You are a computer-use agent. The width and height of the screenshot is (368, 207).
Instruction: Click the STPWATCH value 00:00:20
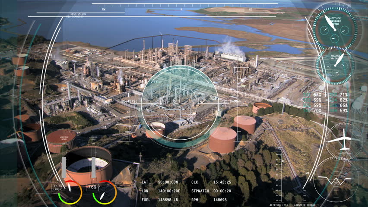[x=222, y=191]
